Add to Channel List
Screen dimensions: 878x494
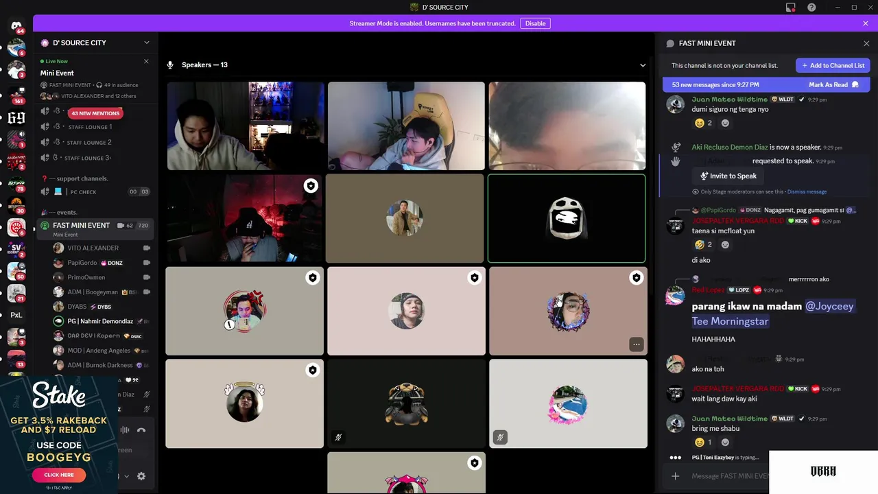833,65
